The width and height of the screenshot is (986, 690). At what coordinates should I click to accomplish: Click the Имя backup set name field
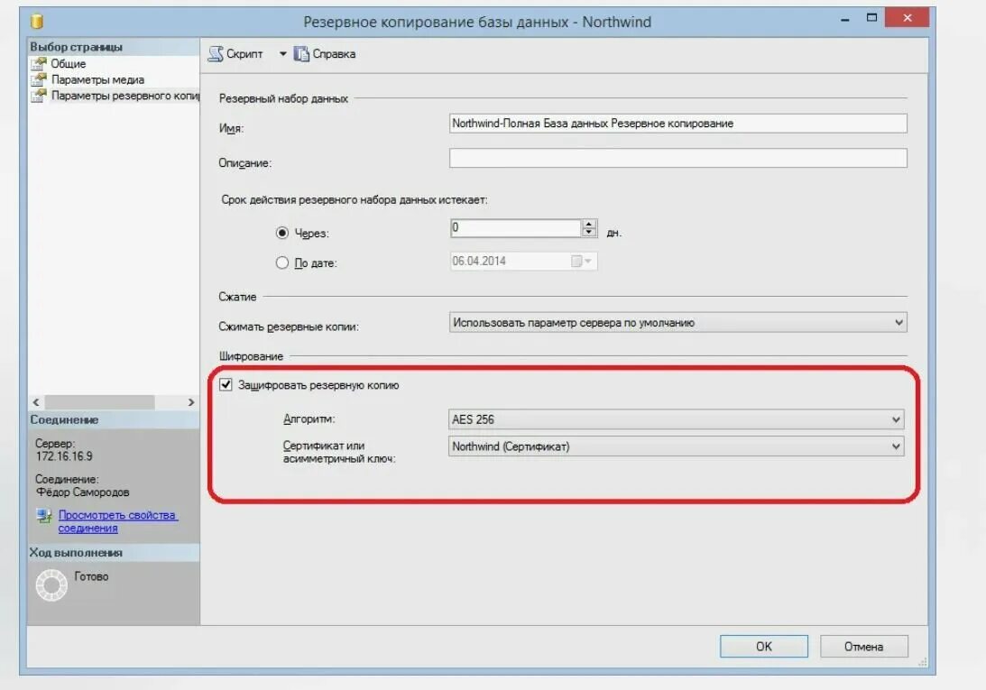pos(677,124)
